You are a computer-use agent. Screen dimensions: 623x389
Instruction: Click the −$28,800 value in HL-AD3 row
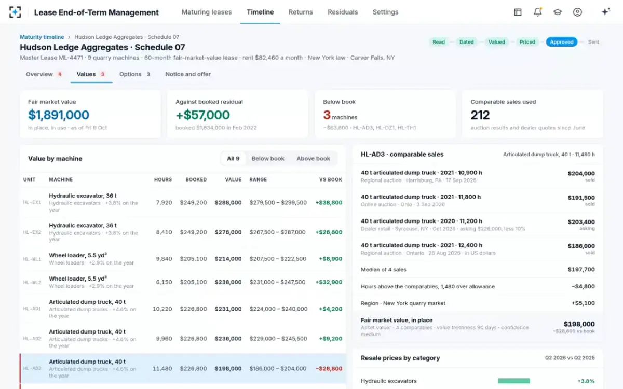coord(329,369)
